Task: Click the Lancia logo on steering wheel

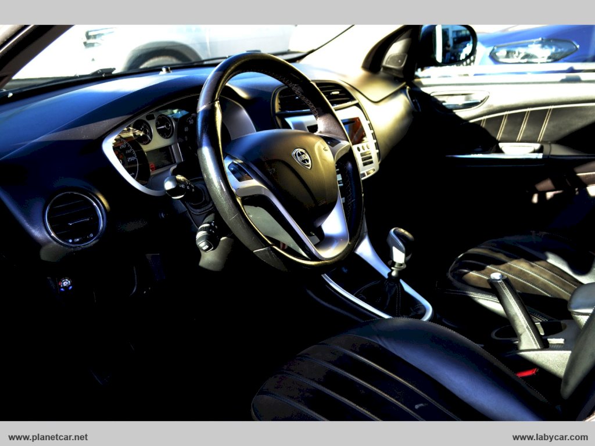Action: (302, 157)
